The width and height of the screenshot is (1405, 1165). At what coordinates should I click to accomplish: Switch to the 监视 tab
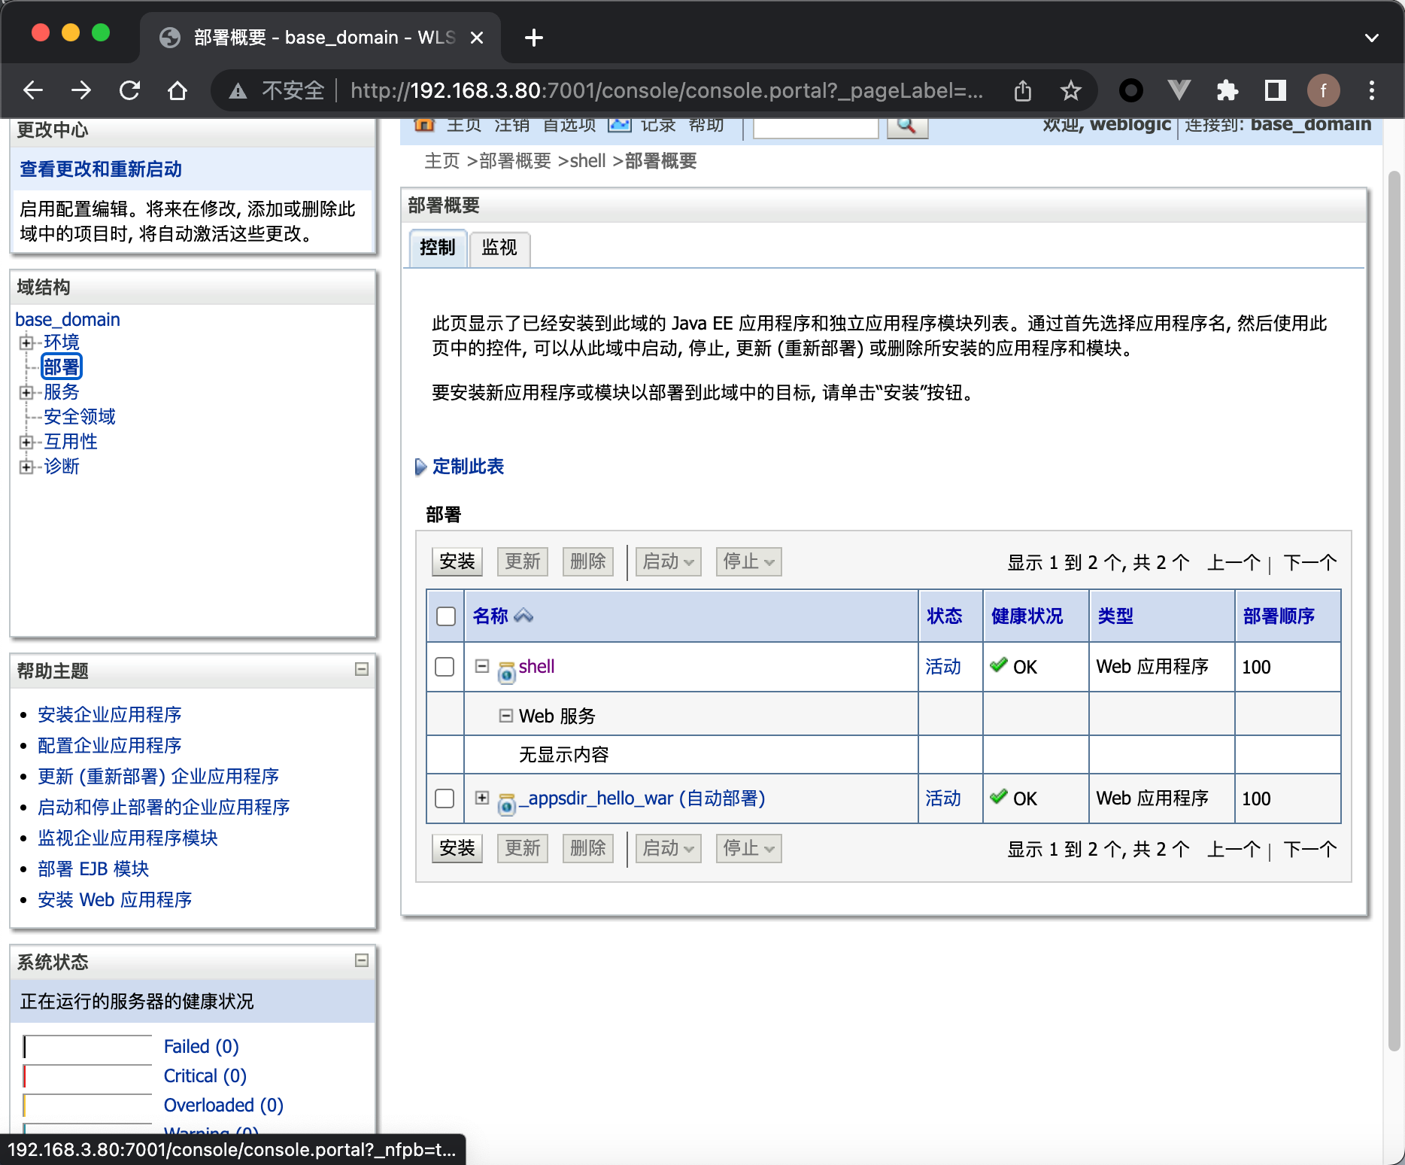point(499,248)
